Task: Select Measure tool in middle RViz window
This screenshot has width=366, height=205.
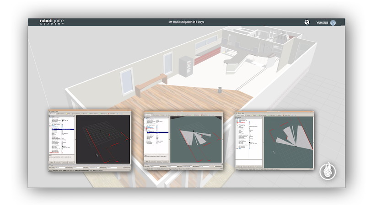Action: [x=178, y=115]
